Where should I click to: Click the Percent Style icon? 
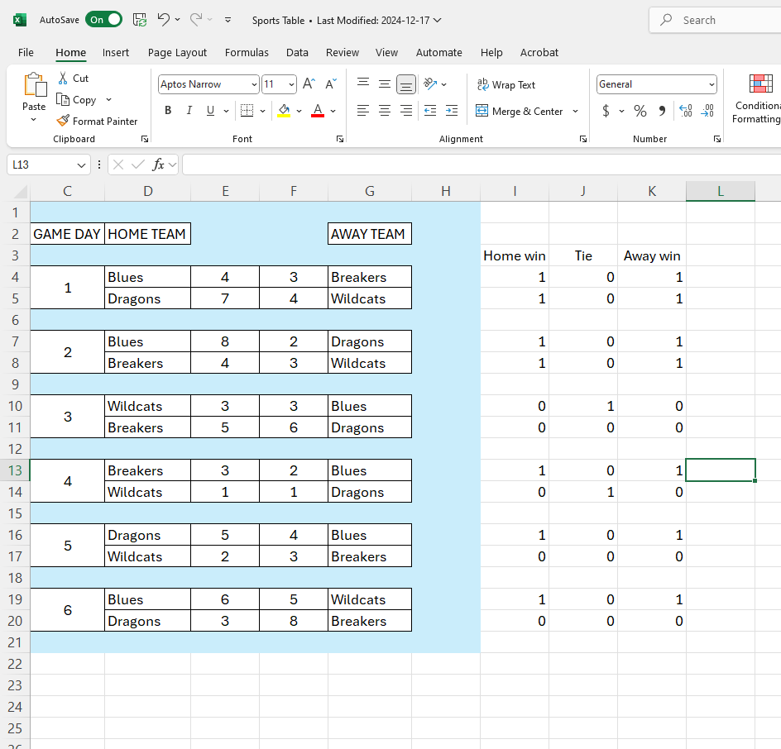click(x=640, y=111)
